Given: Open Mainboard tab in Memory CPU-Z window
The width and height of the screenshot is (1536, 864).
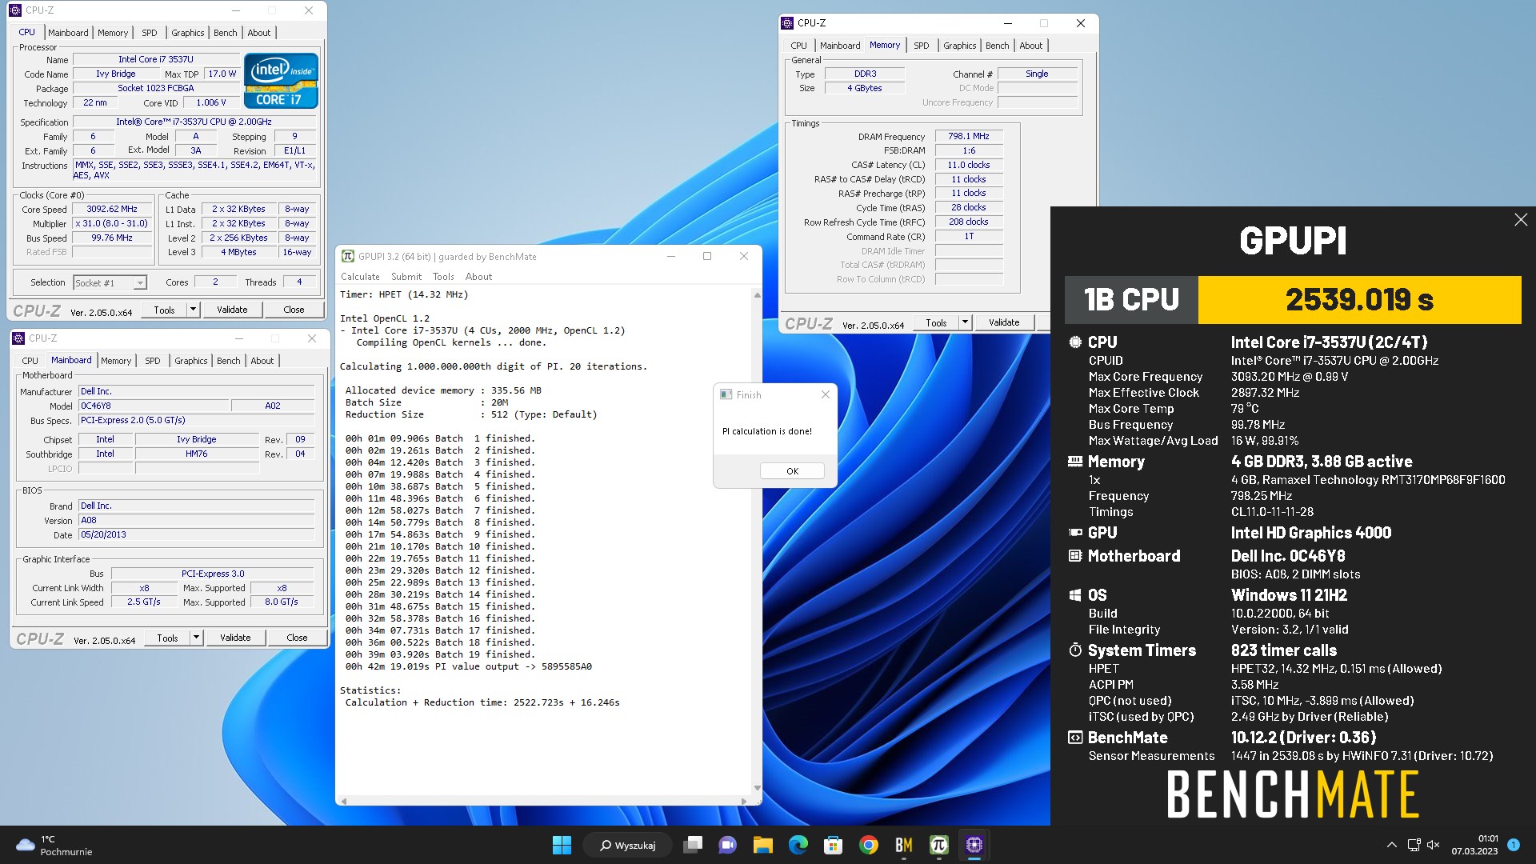Looking at the screenshot, I should (840, 46).
